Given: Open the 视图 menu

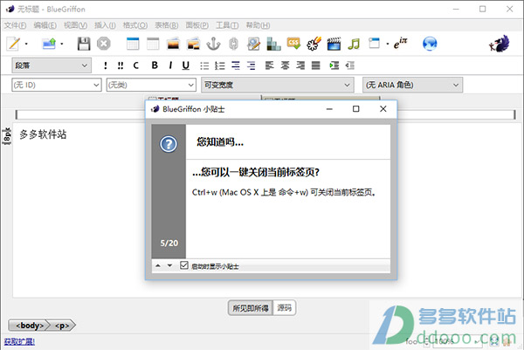Looking at the screenshot, I should click(75, 25).
